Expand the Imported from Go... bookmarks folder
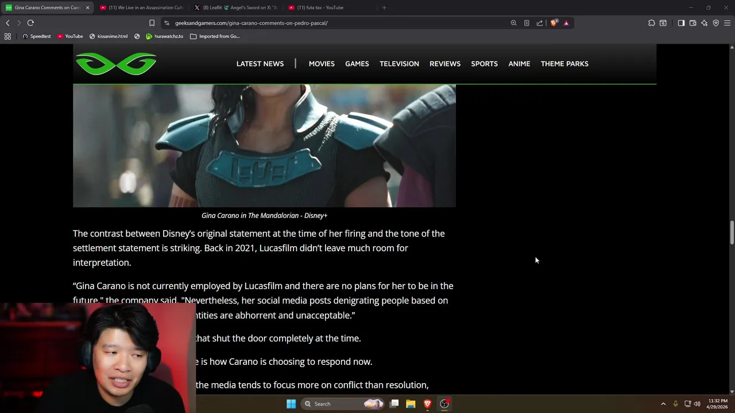 (x=215, y=36)
